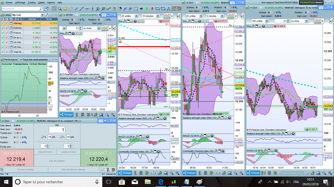
Task: Open the Windows Start menu
Action: (6, 182)
